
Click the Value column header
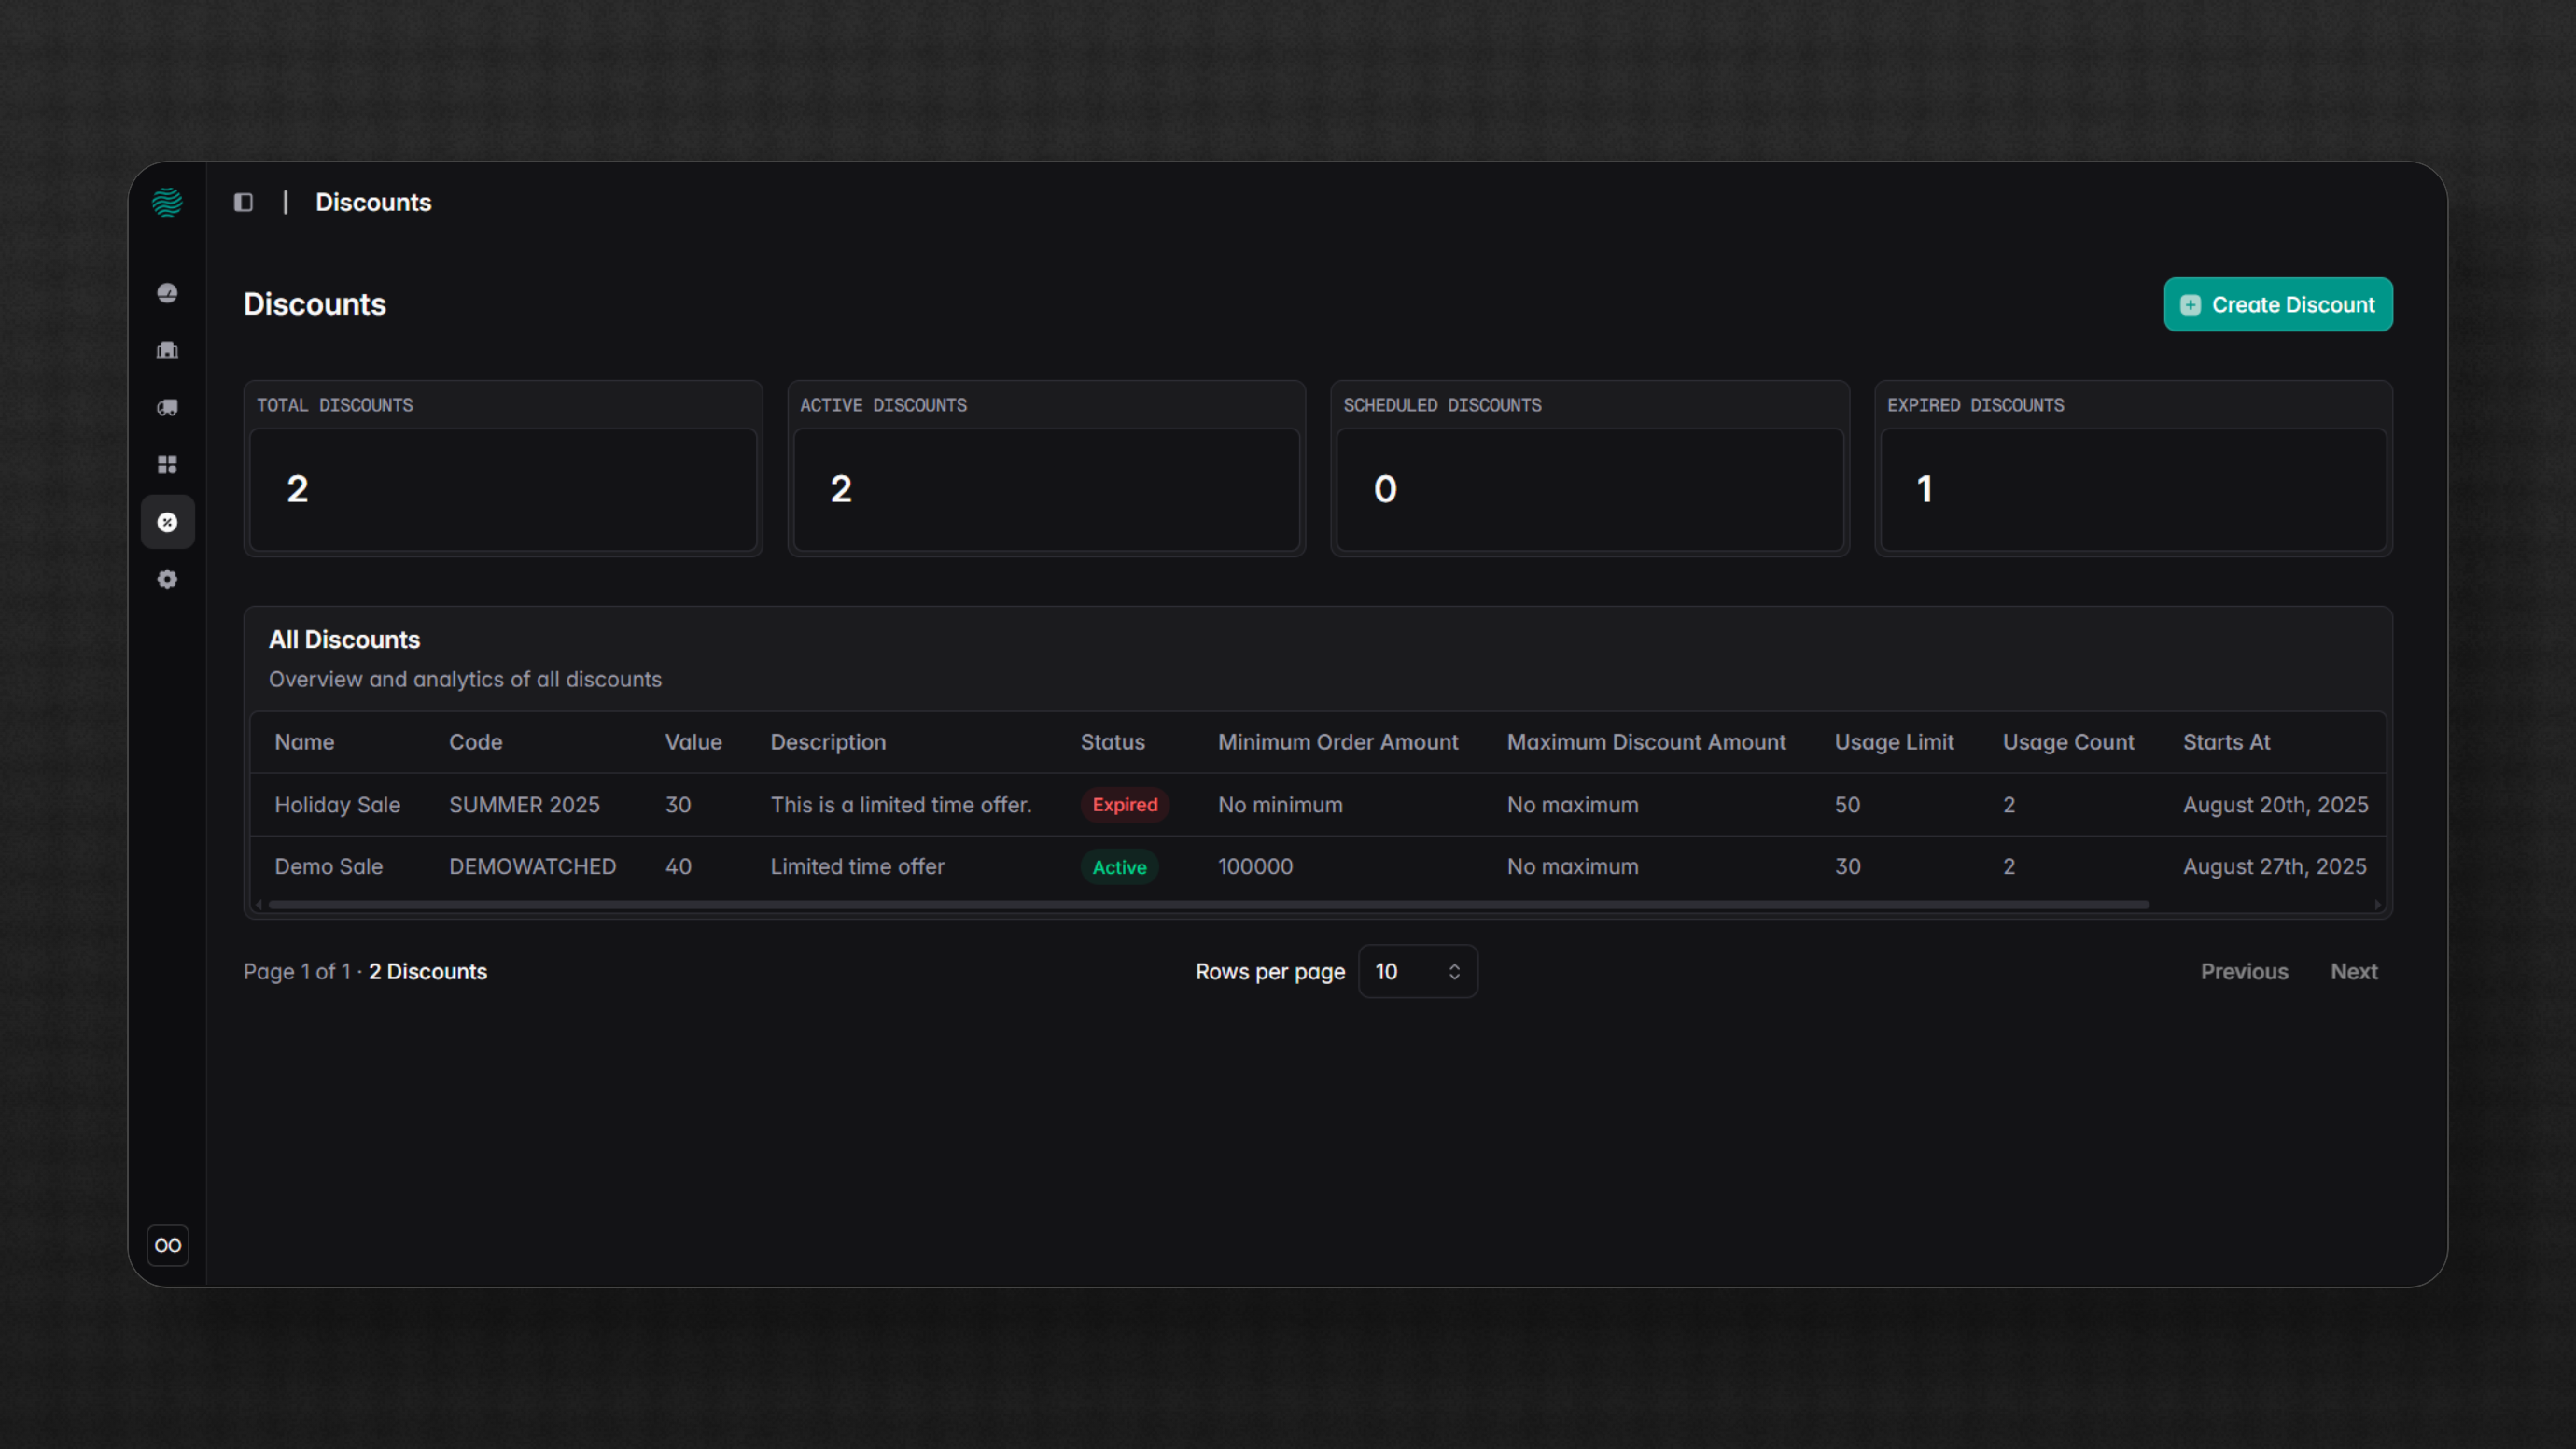pyautogui.click(x=693, y=742)
